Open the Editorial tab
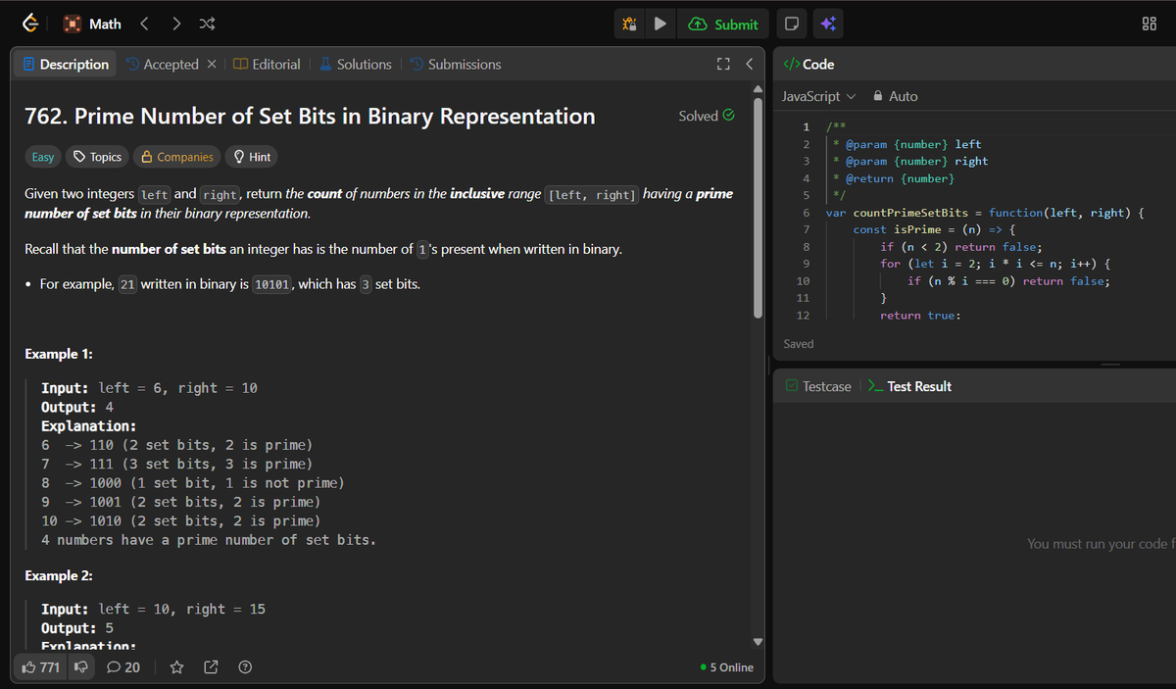The height and width of the screenshot is (689, 1176). [267, 64]
